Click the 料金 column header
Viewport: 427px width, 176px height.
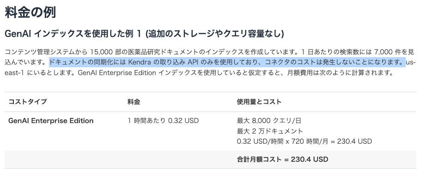[134, 102]
